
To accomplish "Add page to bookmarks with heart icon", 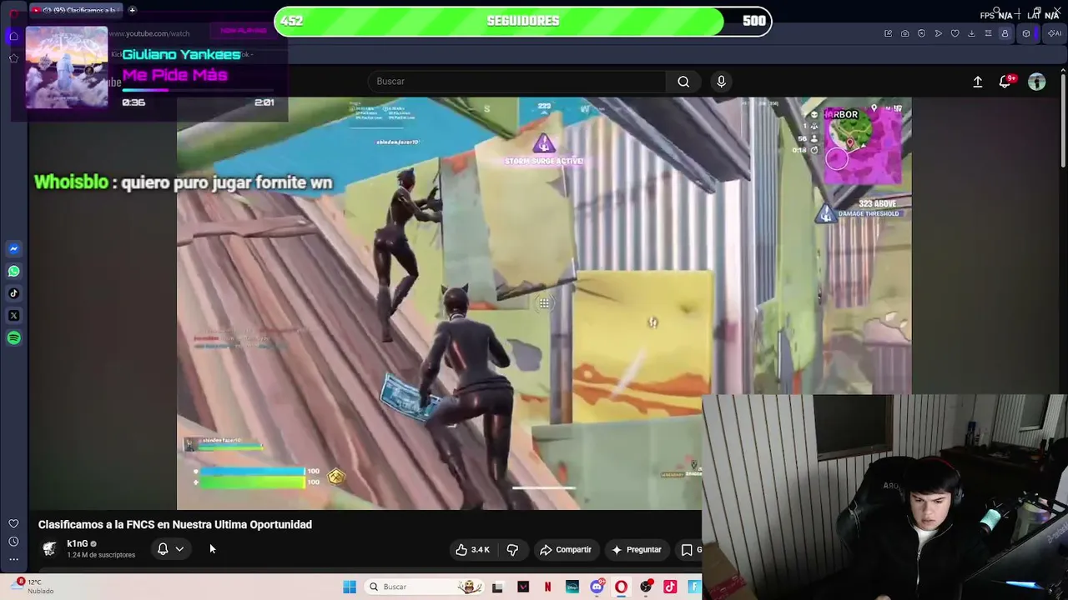I will [x=955, y=33].
